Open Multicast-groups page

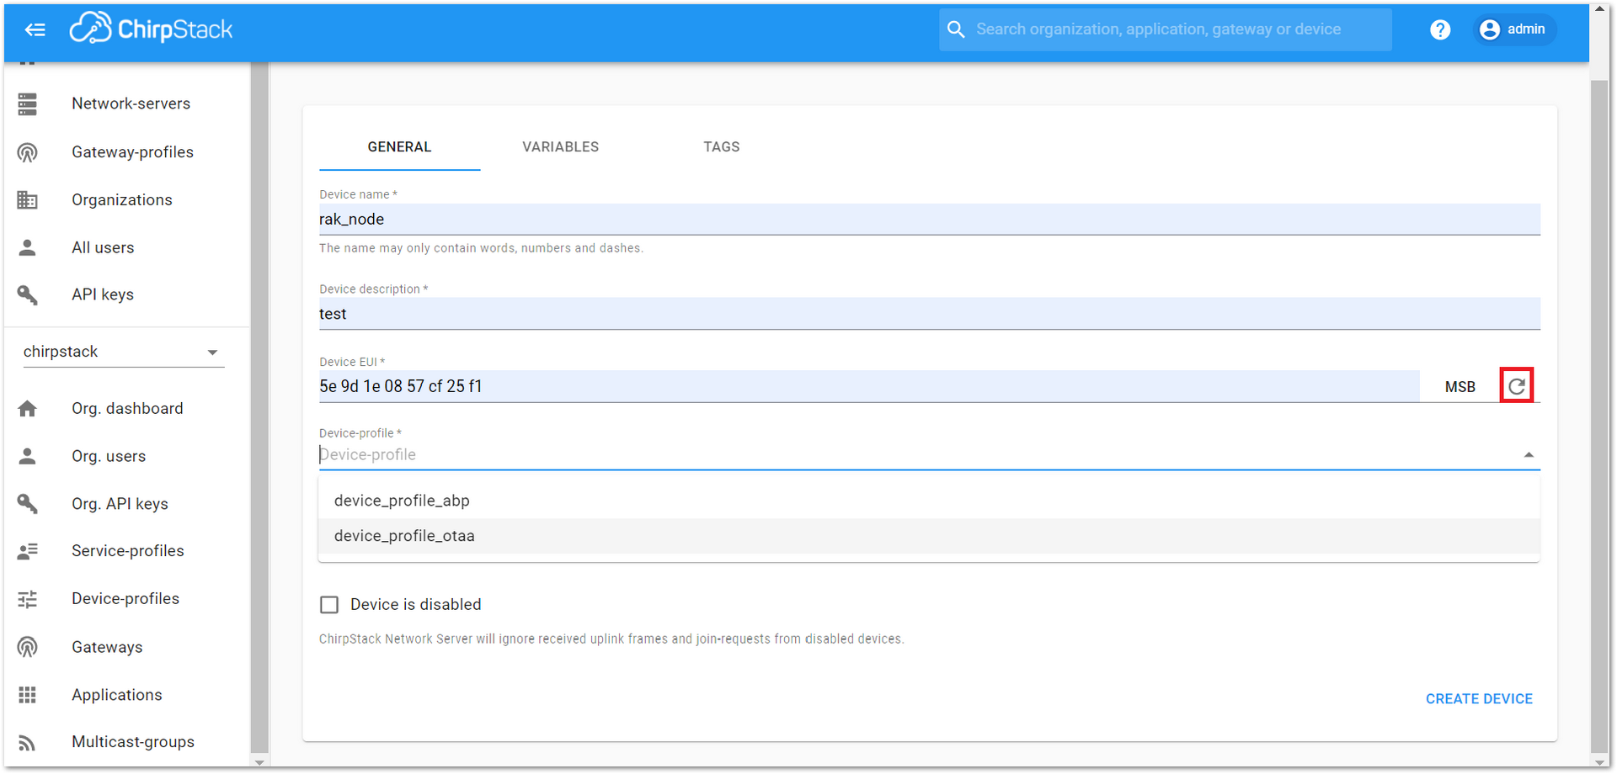(x=133, y=742)
